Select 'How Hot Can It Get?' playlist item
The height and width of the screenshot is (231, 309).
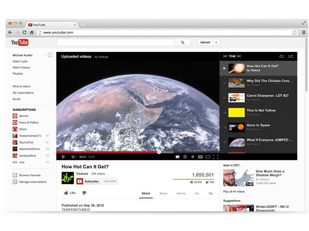click(x=258, y=68)
